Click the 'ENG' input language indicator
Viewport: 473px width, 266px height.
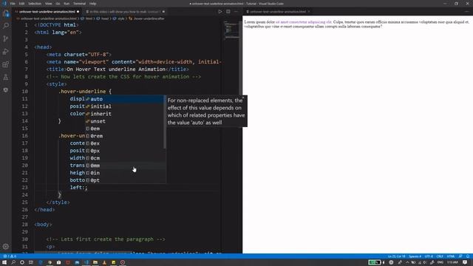tap(440, 263)
